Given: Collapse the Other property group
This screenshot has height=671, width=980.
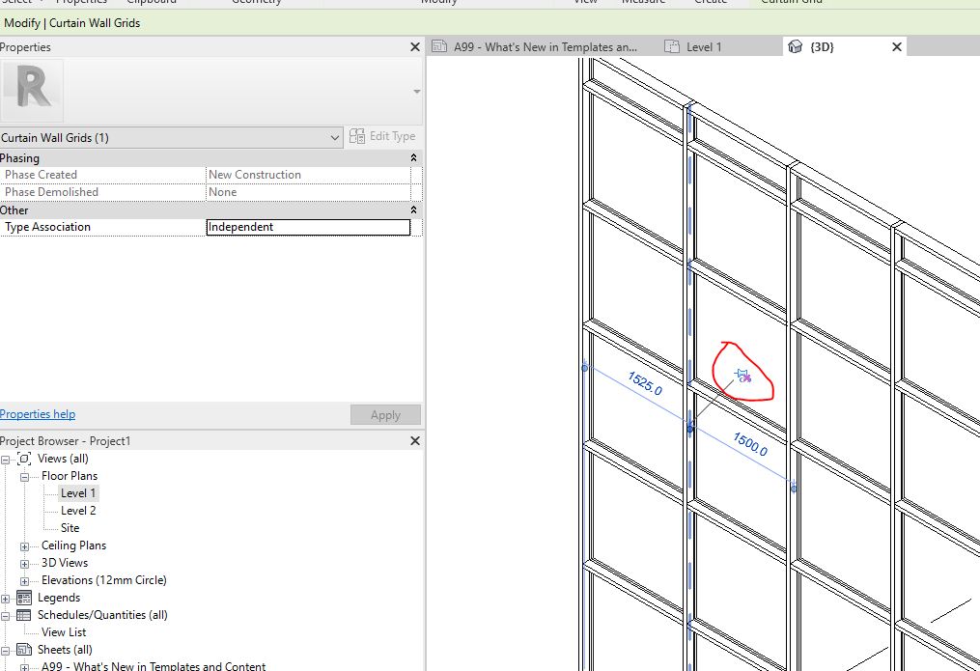Looking at the screenshot, I should point(413,210).
